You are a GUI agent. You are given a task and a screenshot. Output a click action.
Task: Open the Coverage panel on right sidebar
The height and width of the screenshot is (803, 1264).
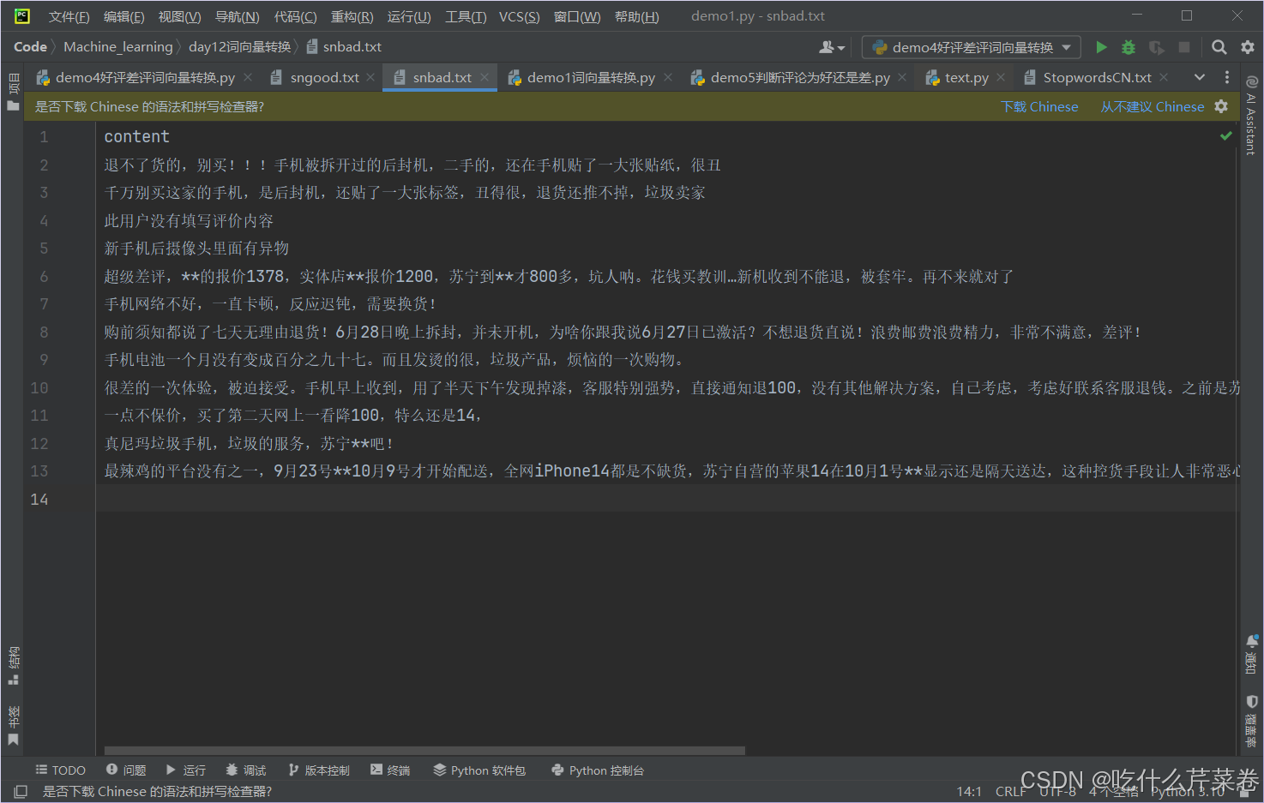(1251, 720)
